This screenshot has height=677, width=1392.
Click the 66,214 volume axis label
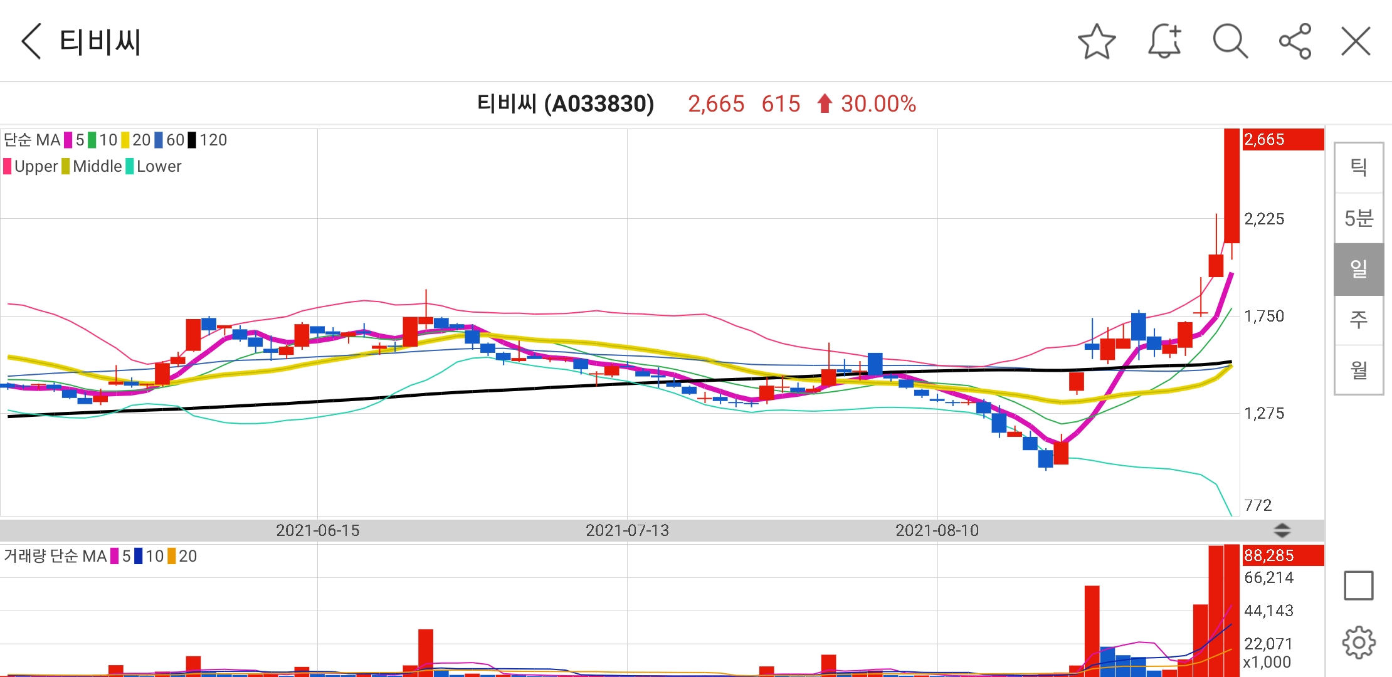click(x=1268, y=577)
